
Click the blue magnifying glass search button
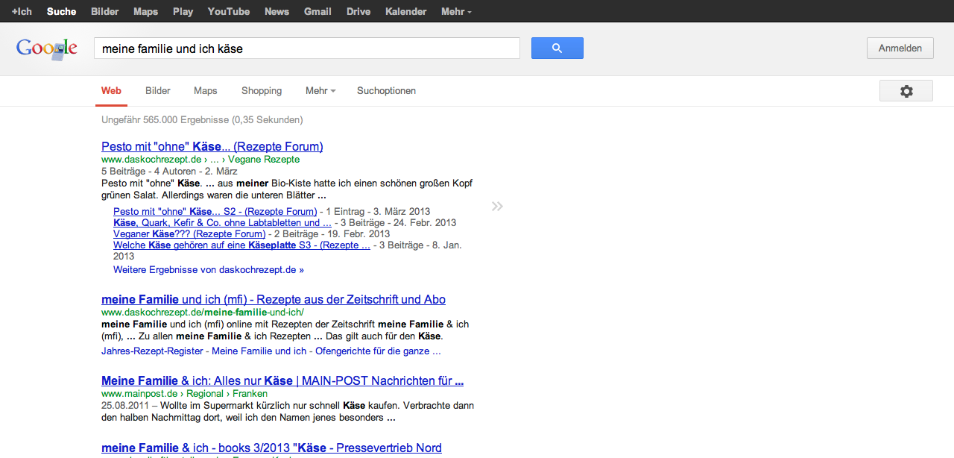[x=557, y=48]
